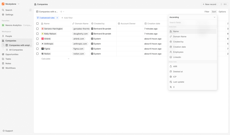Click the Search fields input
Screen dimensions: 230x135
[192, 22]
